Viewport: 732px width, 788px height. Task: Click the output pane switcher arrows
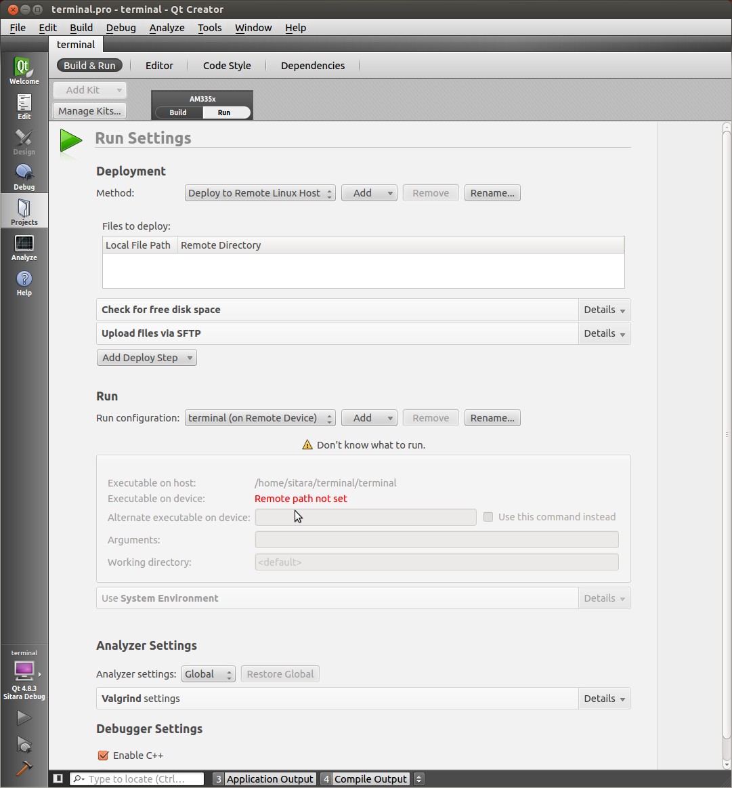[418, 779]
